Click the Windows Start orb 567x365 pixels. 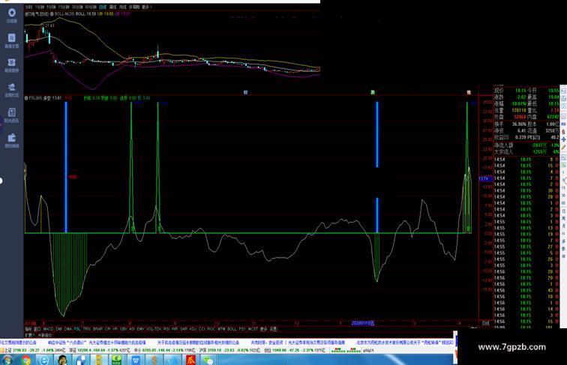pos(7,360)
